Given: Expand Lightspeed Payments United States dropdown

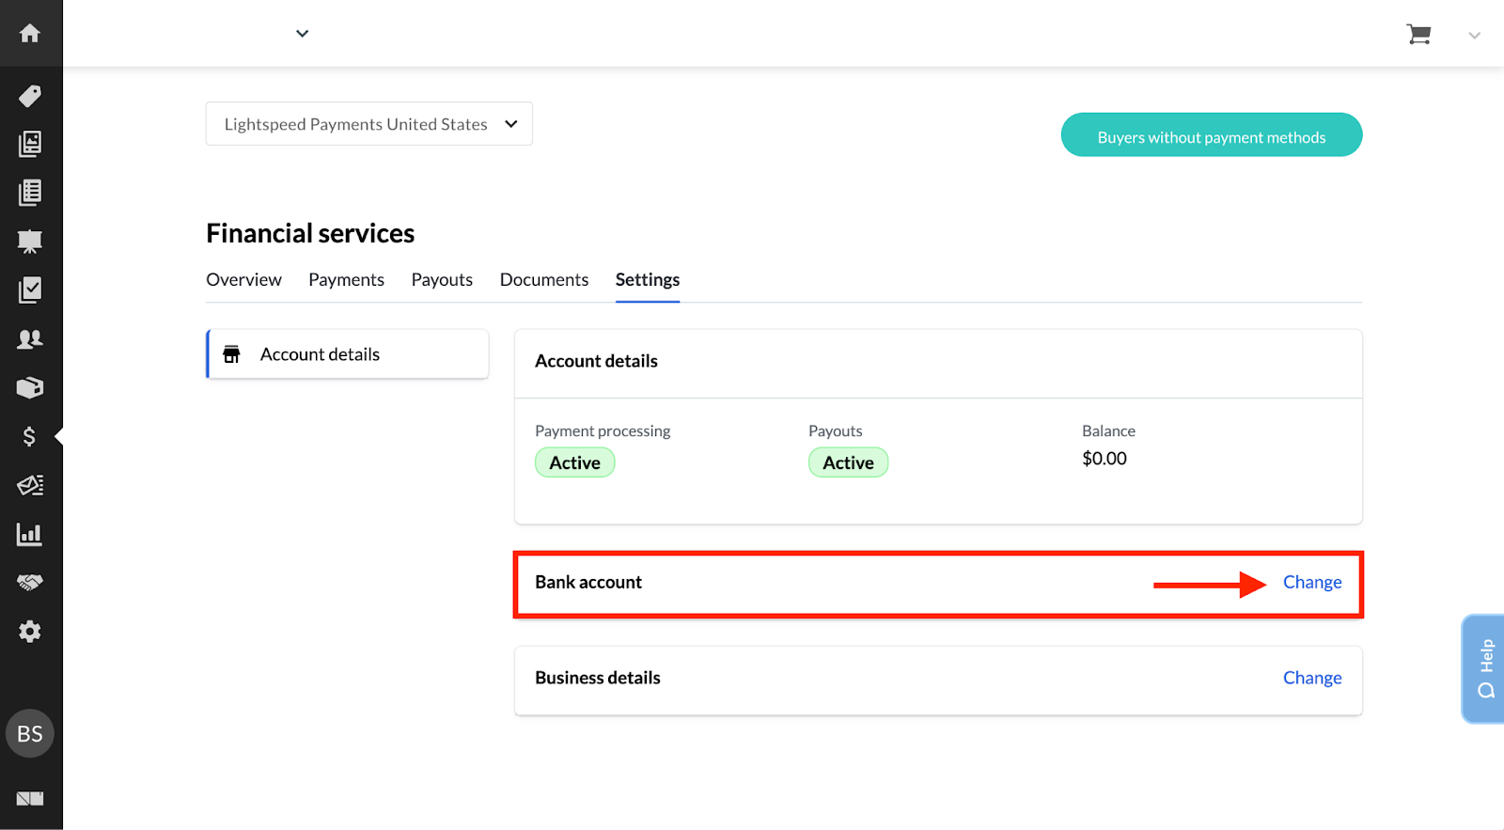Looking at the screenshot, I should [x=369, y=124].
